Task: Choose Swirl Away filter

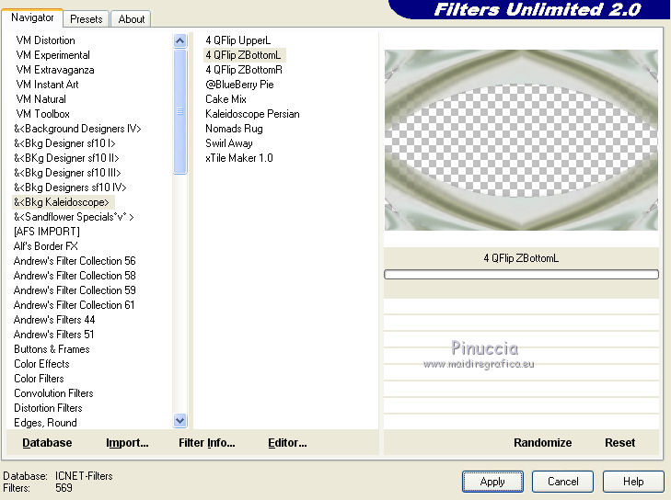Action: [229, 143]
